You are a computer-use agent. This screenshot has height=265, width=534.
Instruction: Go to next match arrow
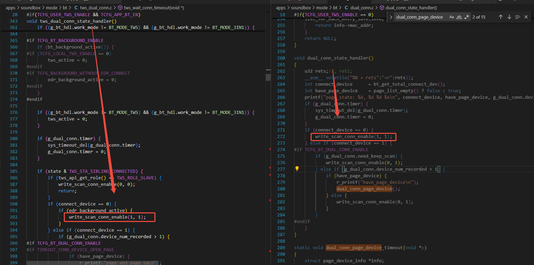[509, 17]
